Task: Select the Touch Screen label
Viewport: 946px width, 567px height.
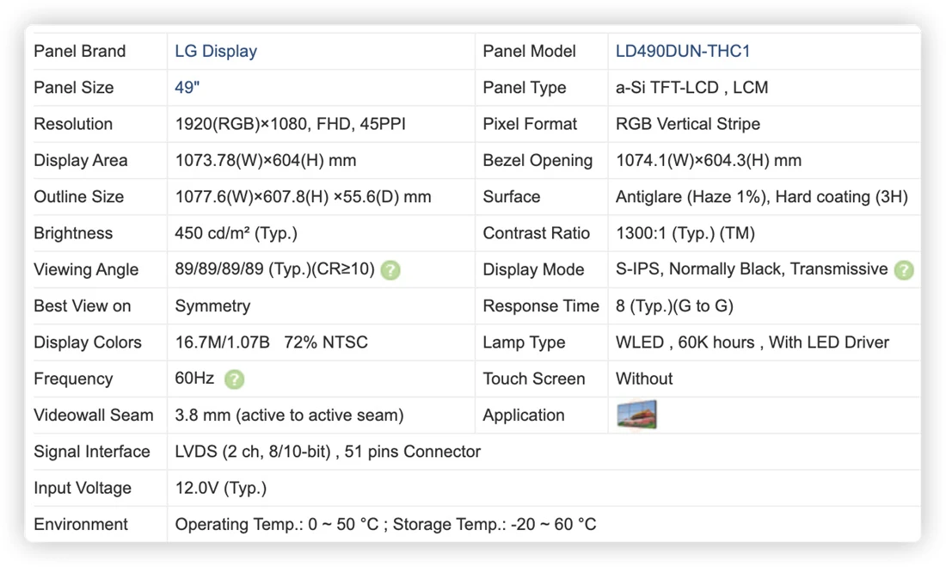Action: 534,379
